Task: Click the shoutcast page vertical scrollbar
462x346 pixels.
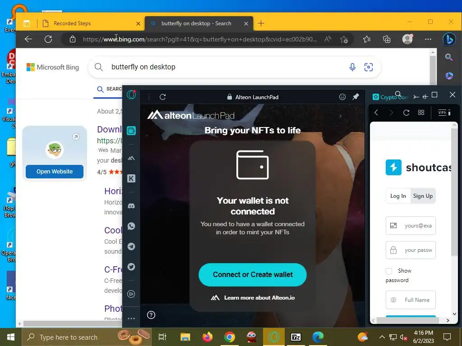Action: coord(454,191)
